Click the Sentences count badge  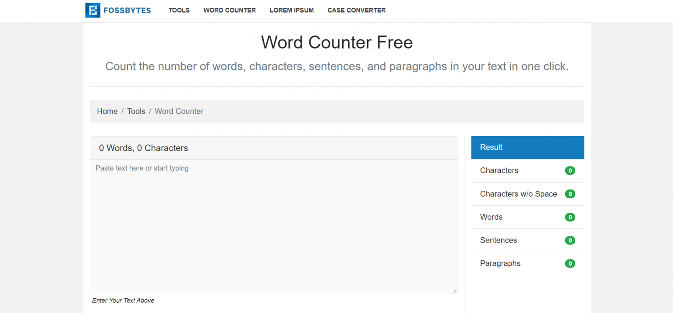click(x=570, y=240)
